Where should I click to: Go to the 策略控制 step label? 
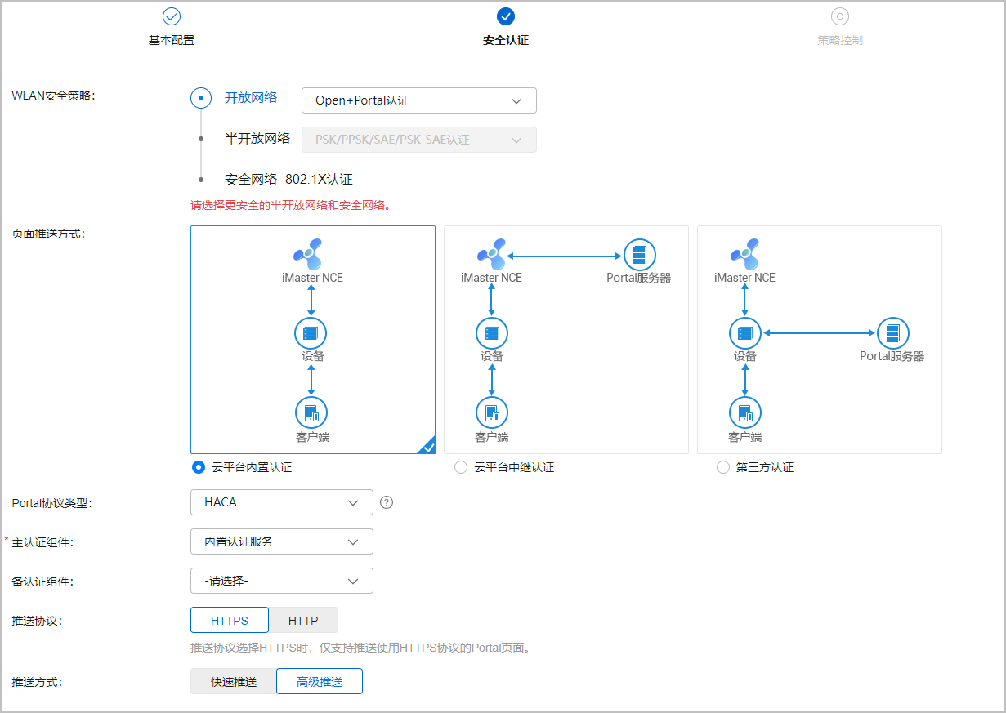(x=840, y=40)
